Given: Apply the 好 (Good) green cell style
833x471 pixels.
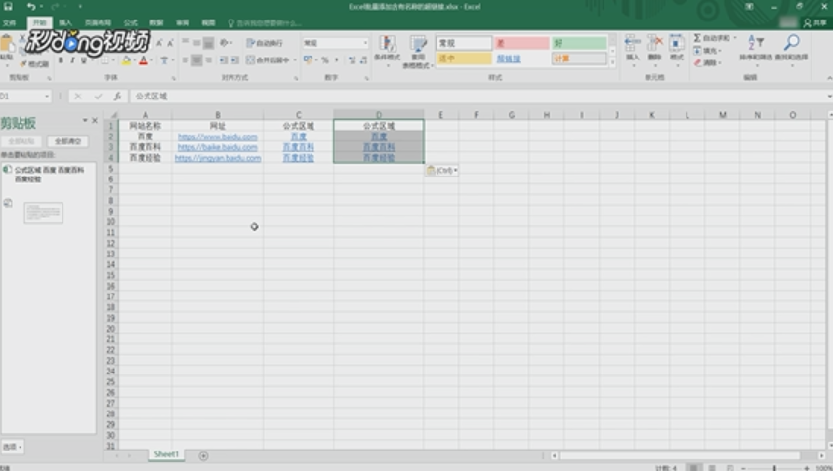Looking at the screenshot, I should tap(579, 43).
